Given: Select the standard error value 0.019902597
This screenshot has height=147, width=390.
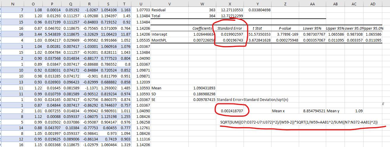Looking at the screenshot, I should coord(230,34).
